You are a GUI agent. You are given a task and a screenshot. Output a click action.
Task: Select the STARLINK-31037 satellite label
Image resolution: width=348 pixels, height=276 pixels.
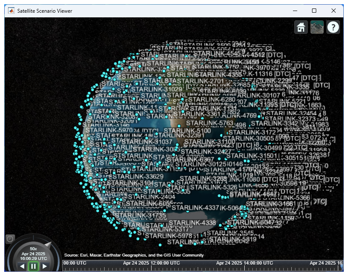(x=147, y=141)
